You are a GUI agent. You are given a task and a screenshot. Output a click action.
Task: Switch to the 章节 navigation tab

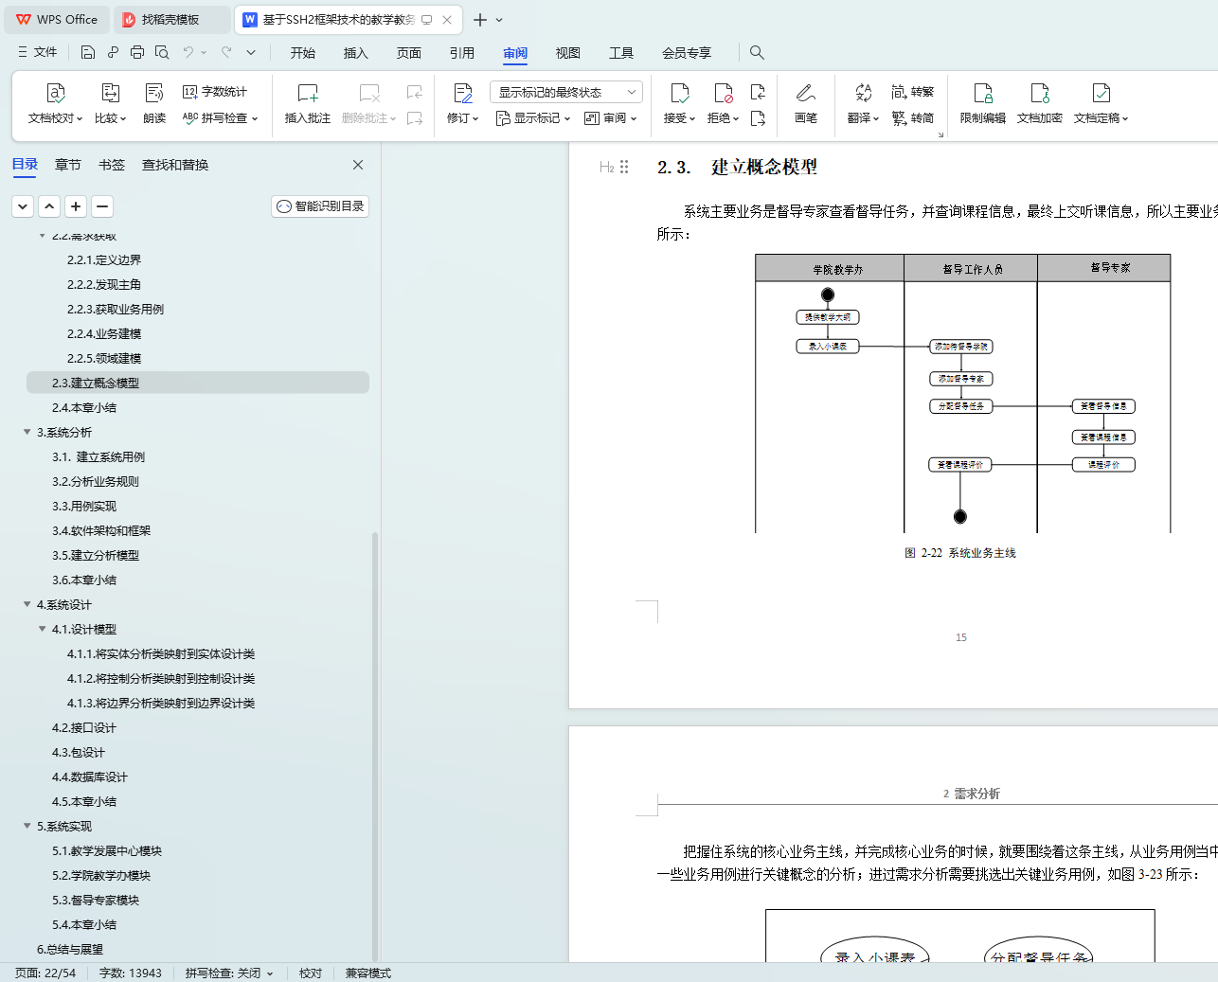click(x=68, y=165)
